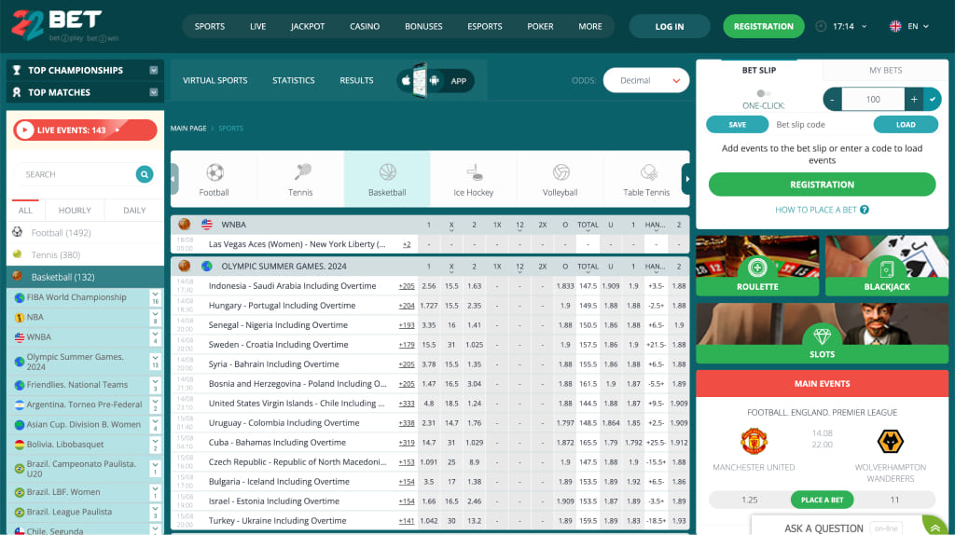Viewport: 955px width, 535px height.
Task: Select the Tennis racket icon
Action: (x=301, y=172)
